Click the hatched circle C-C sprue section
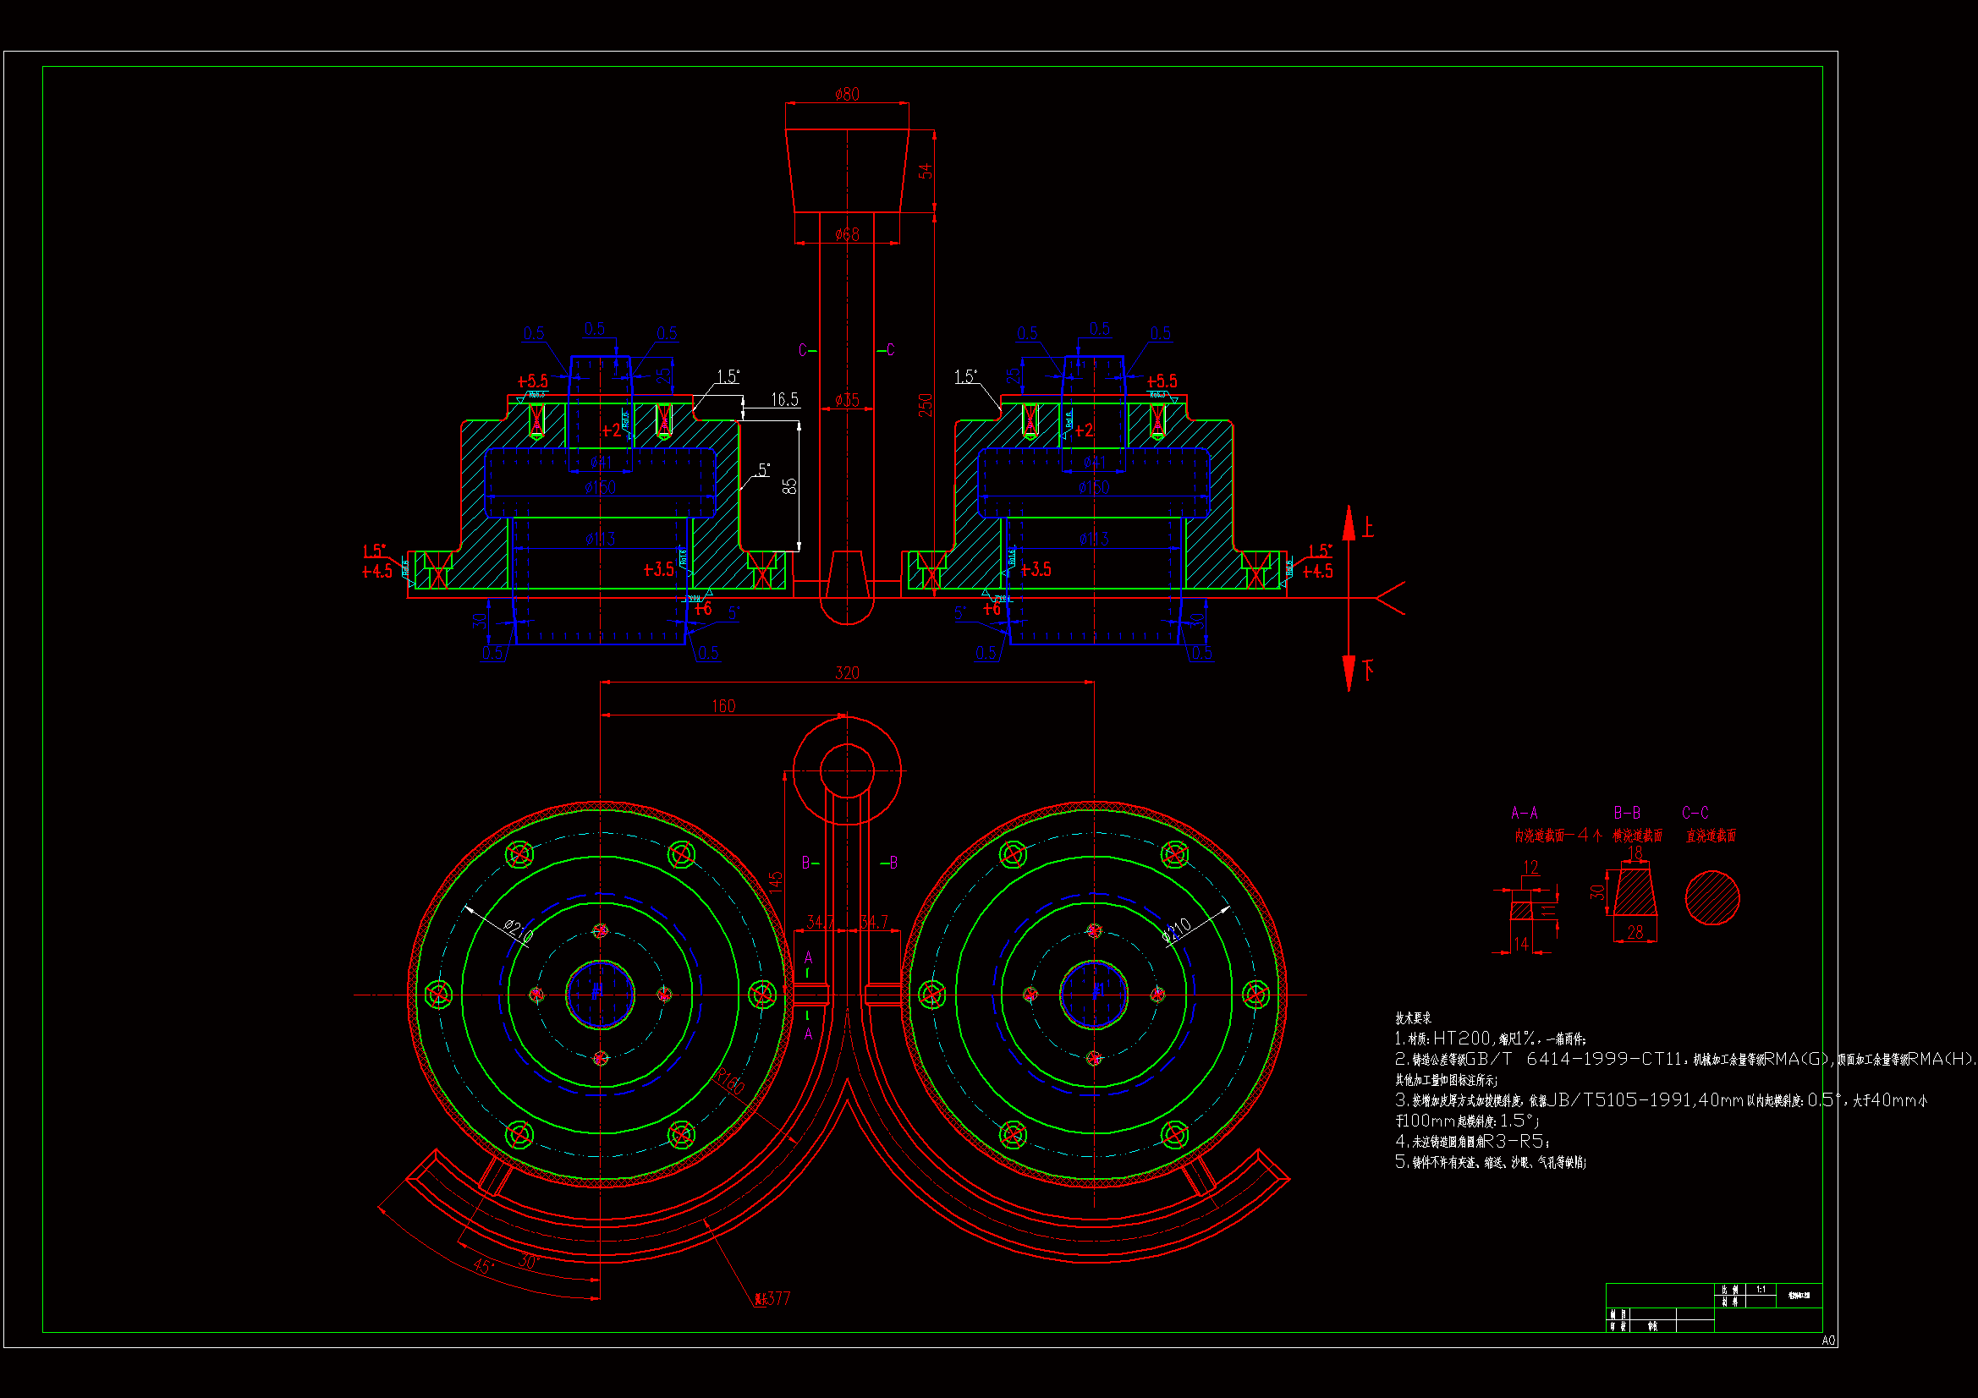This screenshot has width=1978, height=1398. click(1712, 897)
